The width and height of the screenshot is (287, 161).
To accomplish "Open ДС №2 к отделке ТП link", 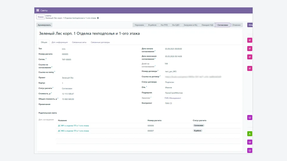I will click(x=74, y=131).
